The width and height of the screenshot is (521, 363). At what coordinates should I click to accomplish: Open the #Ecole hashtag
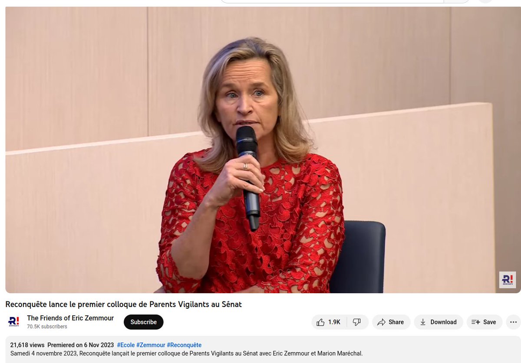[x=125, y=345]
